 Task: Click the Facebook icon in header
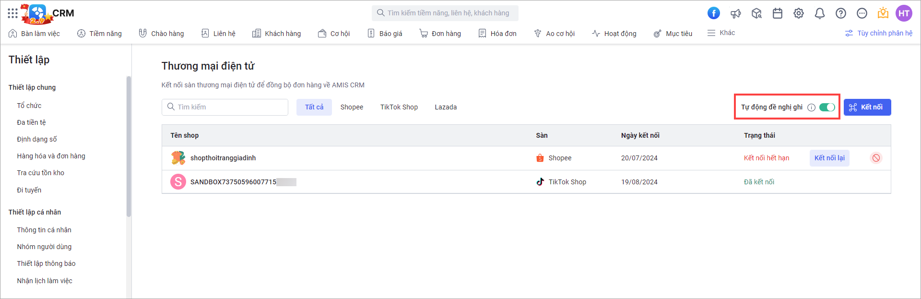(x=713, y=13)
